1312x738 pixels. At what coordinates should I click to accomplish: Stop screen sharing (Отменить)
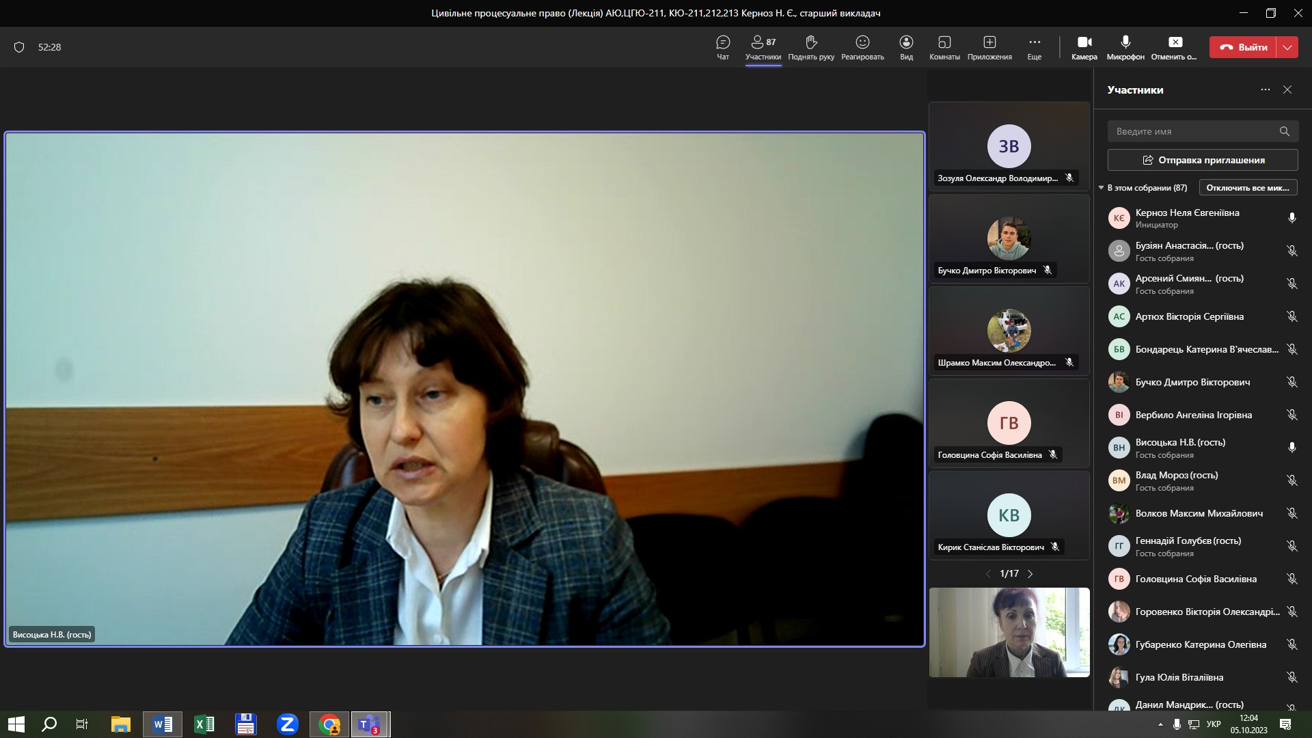point(1175,47)
